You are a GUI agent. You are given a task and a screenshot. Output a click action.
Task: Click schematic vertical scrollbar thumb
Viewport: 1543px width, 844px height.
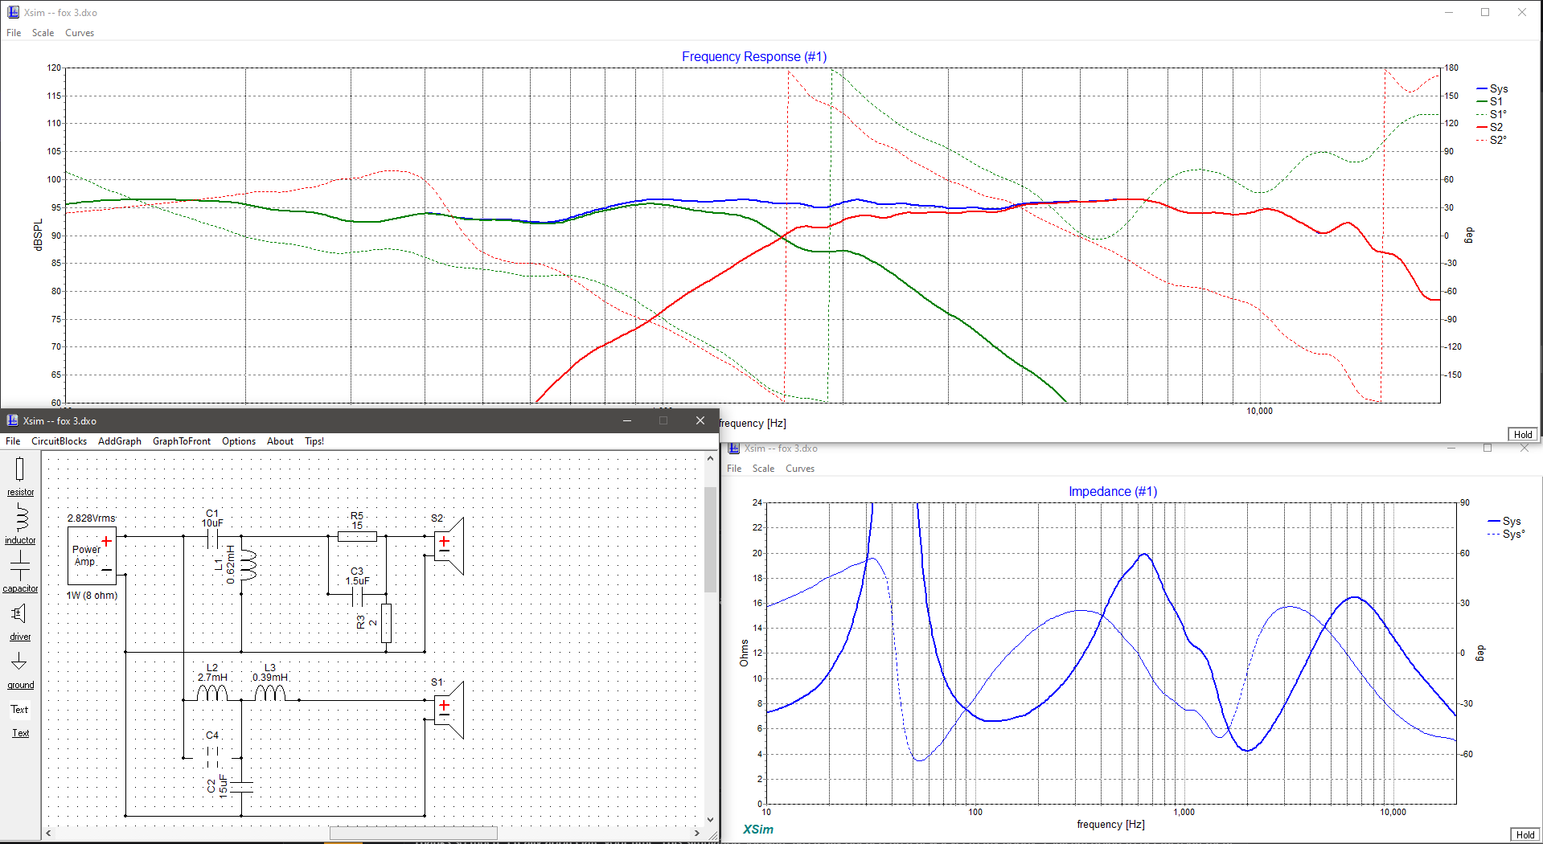pos(710,539)
